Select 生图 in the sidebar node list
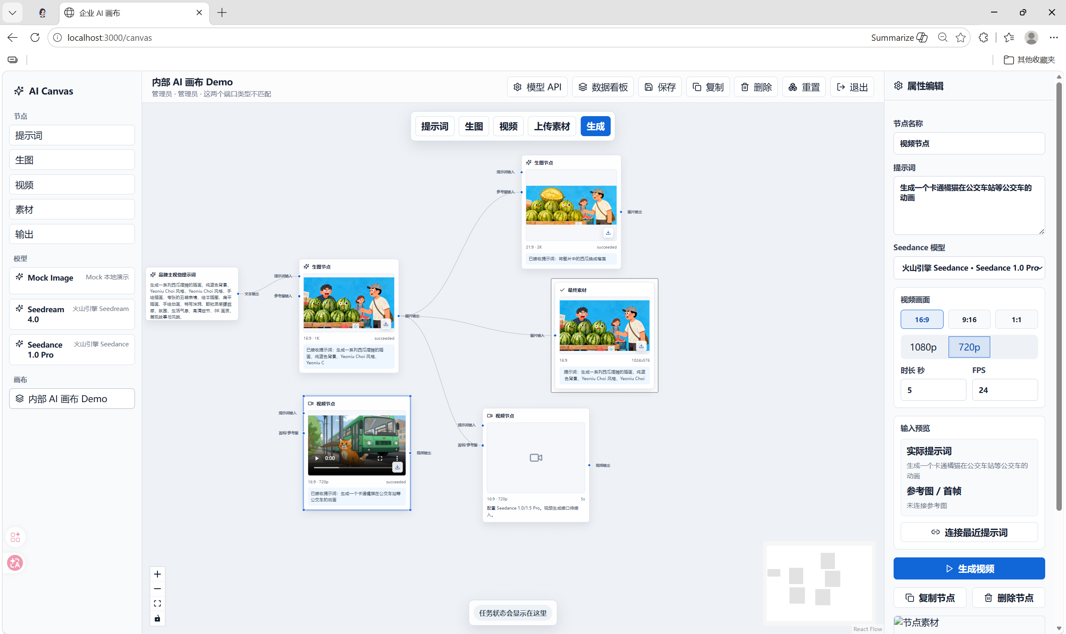 click(72, 160)
